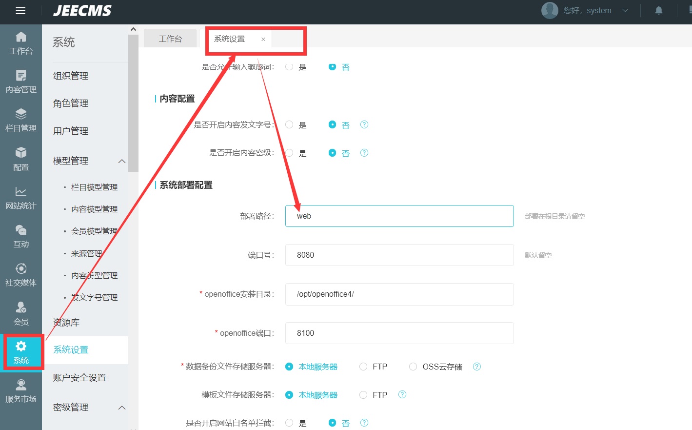The image size is (692, 430).
Task: Open 资源库 menu item
Action: 66,322
